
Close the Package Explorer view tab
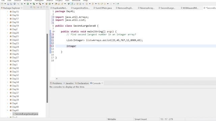coord(22,8)
